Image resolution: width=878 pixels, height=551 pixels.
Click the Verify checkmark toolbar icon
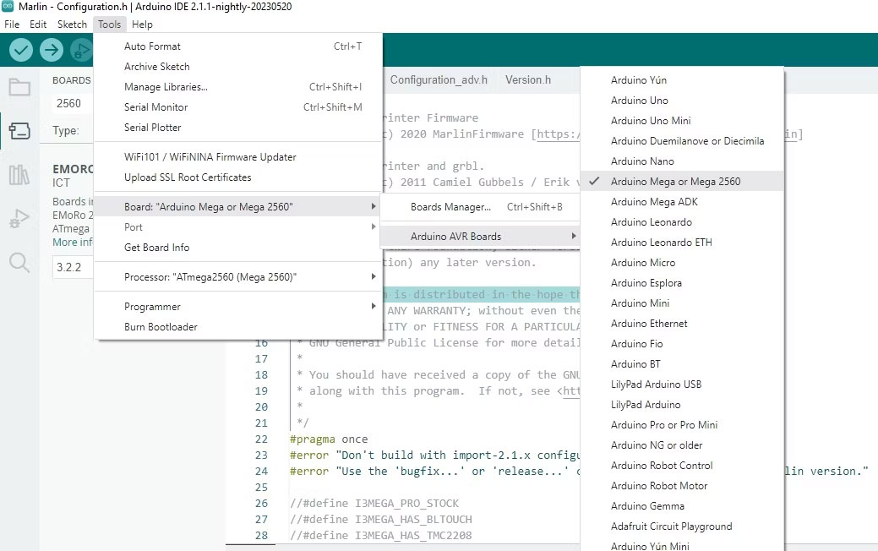[21, 50]
